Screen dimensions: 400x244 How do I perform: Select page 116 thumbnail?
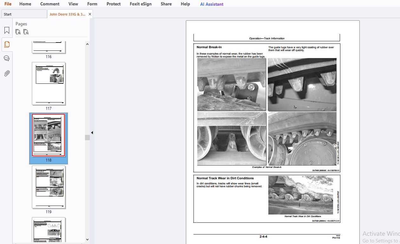click(x=49, y=47)
